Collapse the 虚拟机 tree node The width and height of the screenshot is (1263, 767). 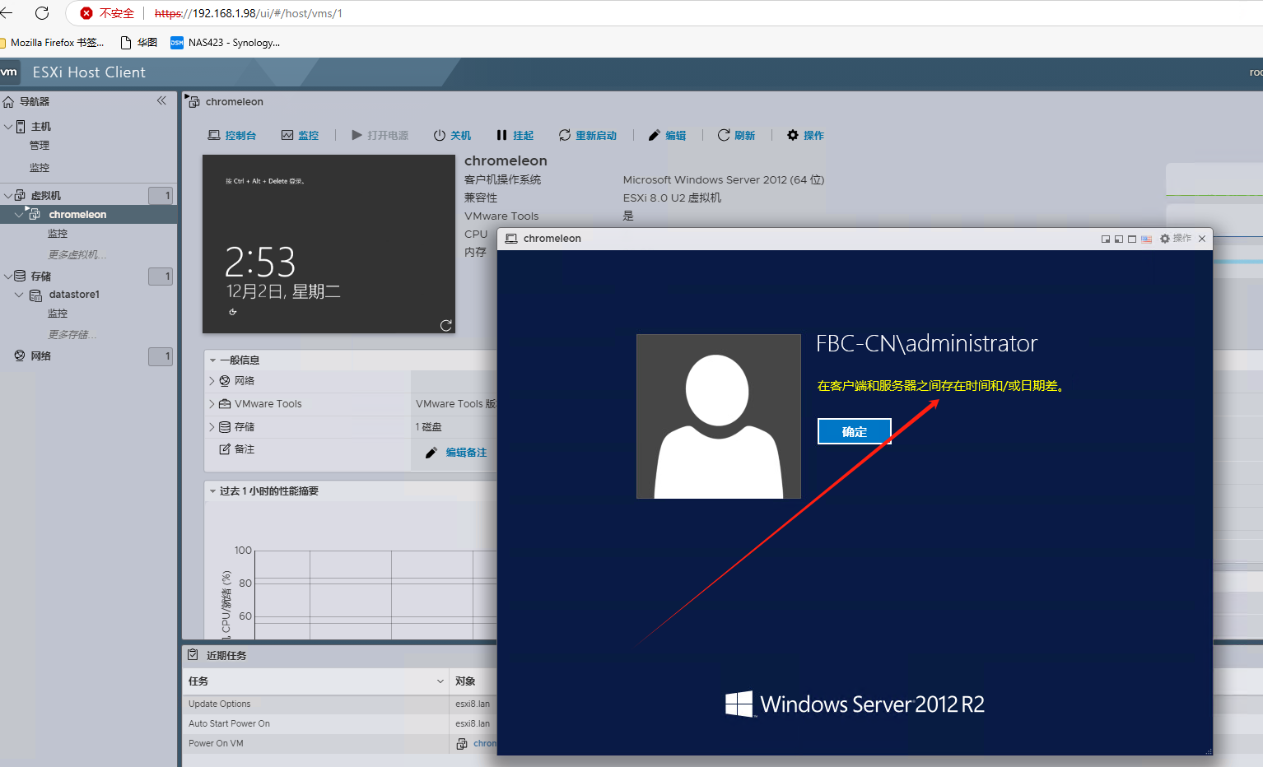pyautogui.click(x=8, y=195)
